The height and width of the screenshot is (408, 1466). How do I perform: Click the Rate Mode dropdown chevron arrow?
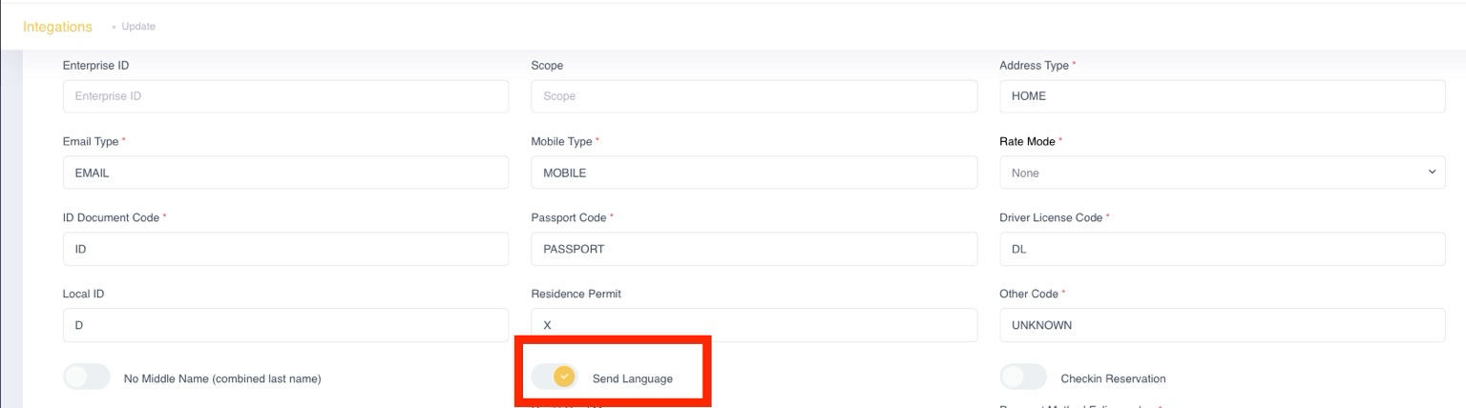[x=1431, y=173]
